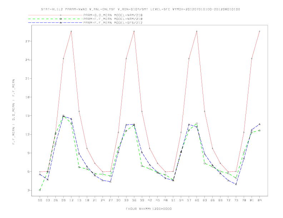Click the x-axis tick label 24
The height and width of the screenshot is (218, 283).
103,200
